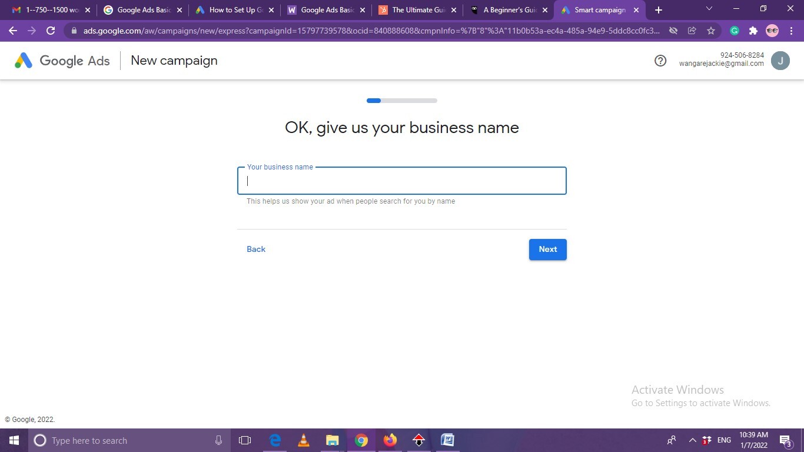Open the share page icon in address bar

click(692, 31)
